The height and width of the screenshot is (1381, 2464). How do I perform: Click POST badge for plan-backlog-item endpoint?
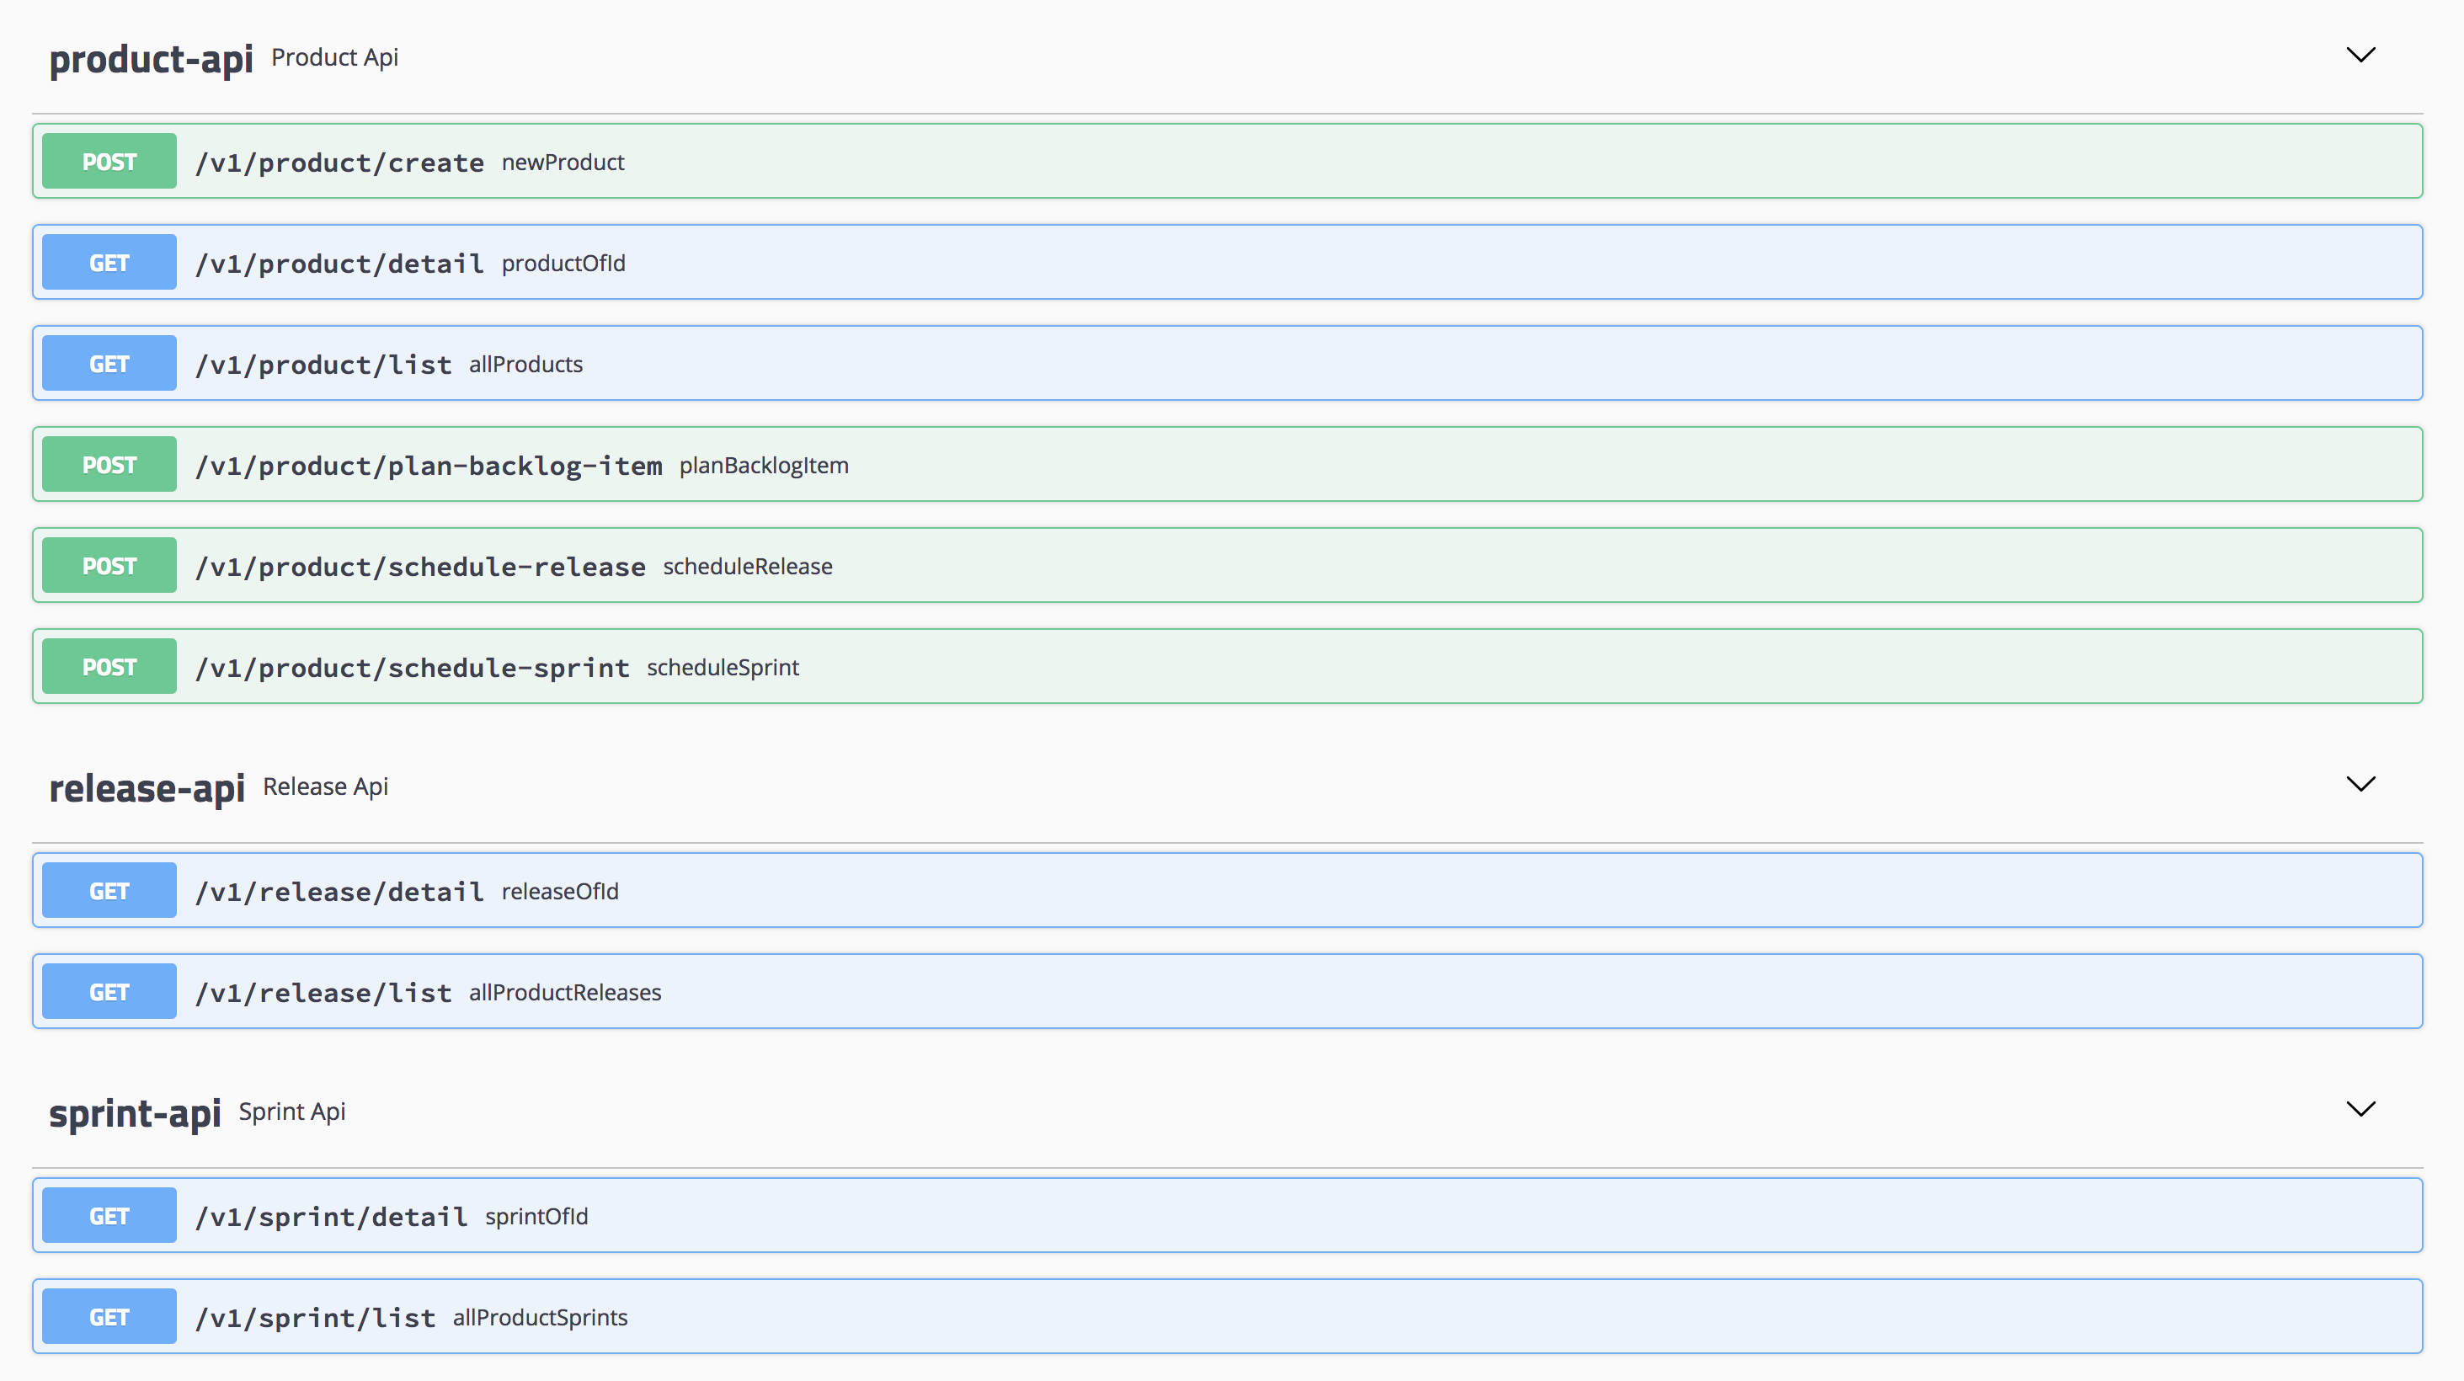(109, 465)
